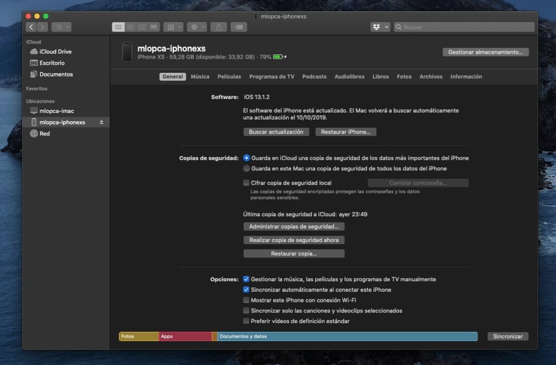Click Restaurar copia button
This screenshot has width=556, height=365.
point(294,254)
